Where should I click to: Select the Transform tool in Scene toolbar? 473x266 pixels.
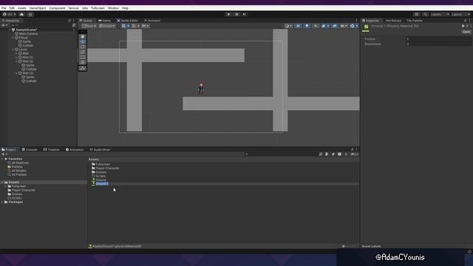(82, 62)
